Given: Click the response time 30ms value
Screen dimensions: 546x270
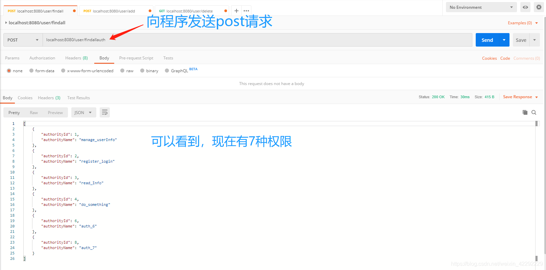Looking at the screenshot, I should pos(465,97).
